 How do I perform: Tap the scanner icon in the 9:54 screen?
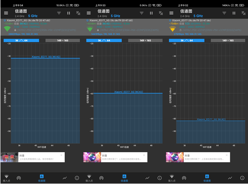(x=78, y=13)
